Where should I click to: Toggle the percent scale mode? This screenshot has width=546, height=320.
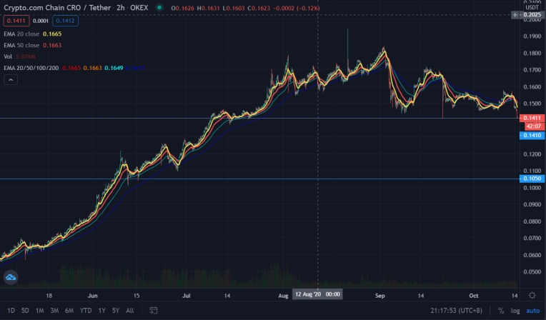[501, 311]
